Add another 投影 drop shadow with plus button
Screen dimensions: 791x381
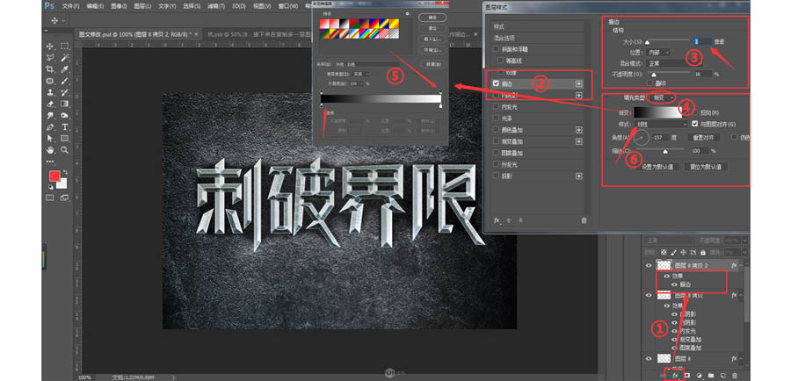(x=578, y=176)
